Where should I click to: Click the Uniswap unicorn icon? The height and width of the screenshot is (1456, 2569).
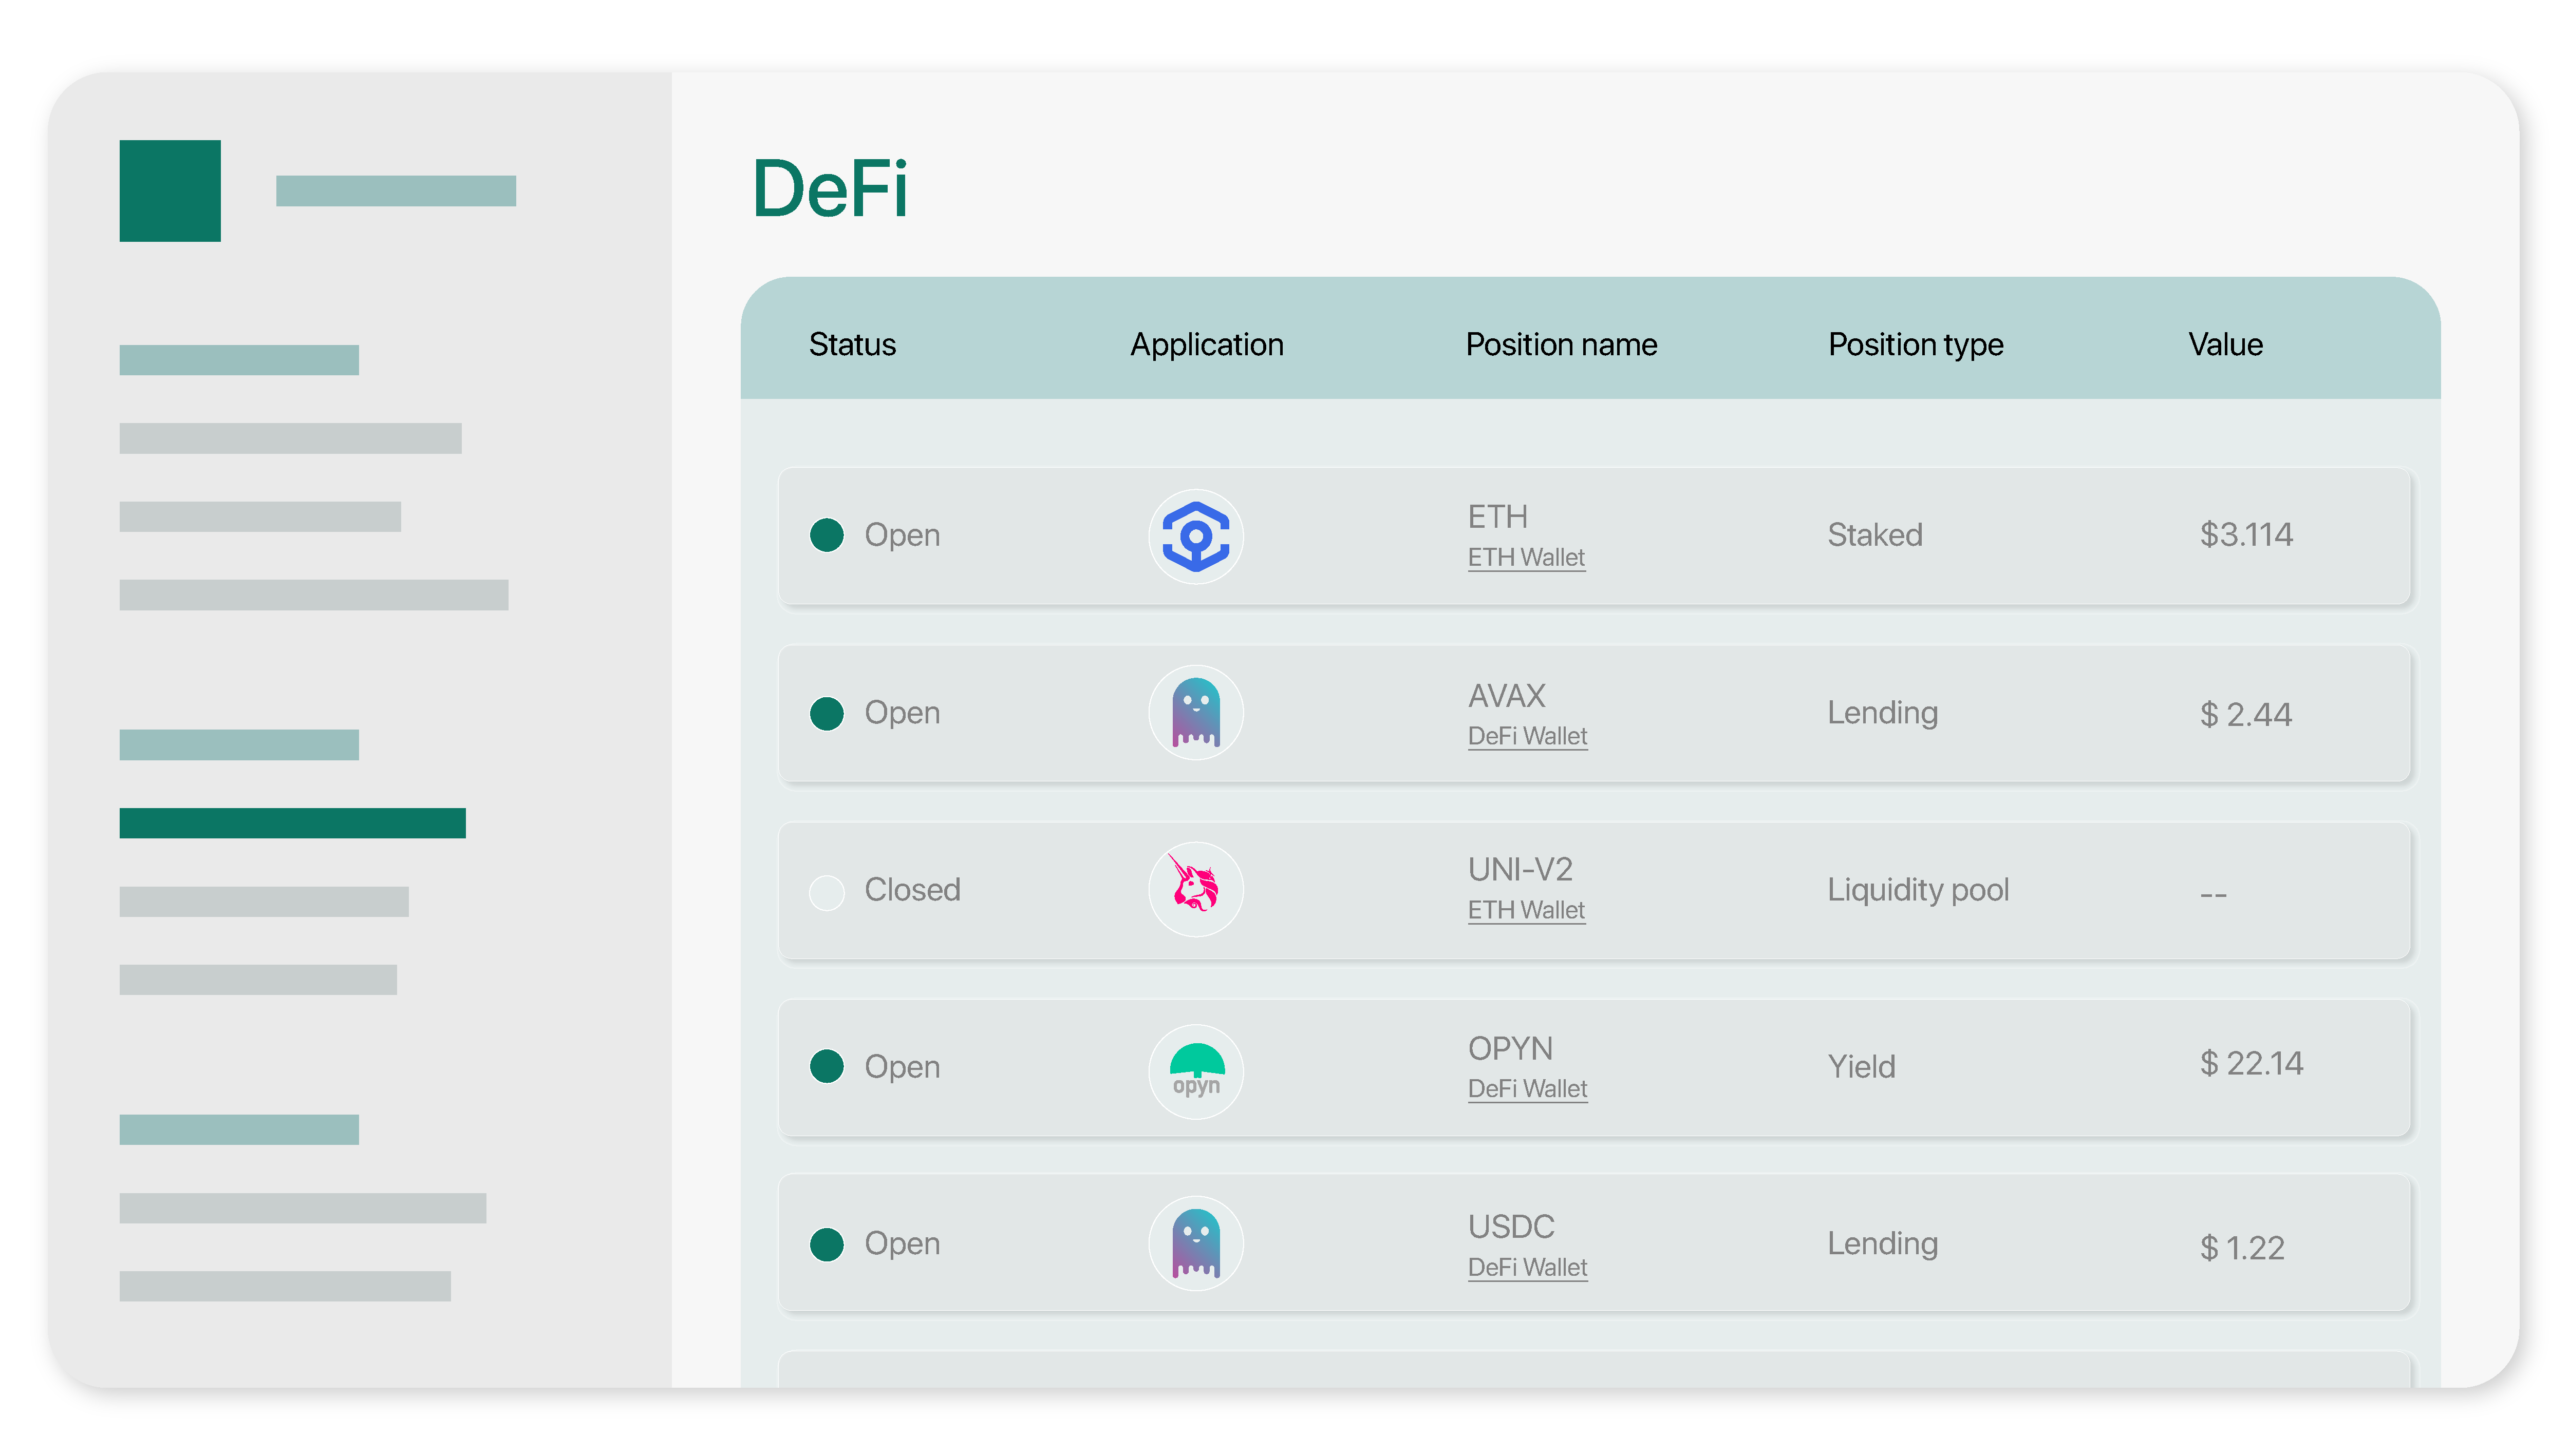click(1195, 889)
